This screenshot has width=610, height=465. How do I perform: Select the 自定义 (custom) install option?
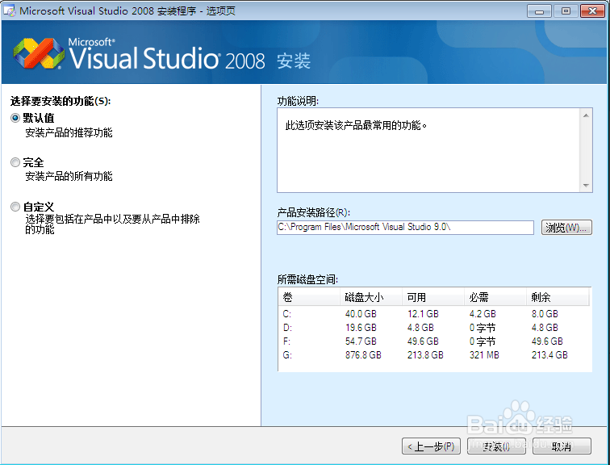(x=15, y=207)
